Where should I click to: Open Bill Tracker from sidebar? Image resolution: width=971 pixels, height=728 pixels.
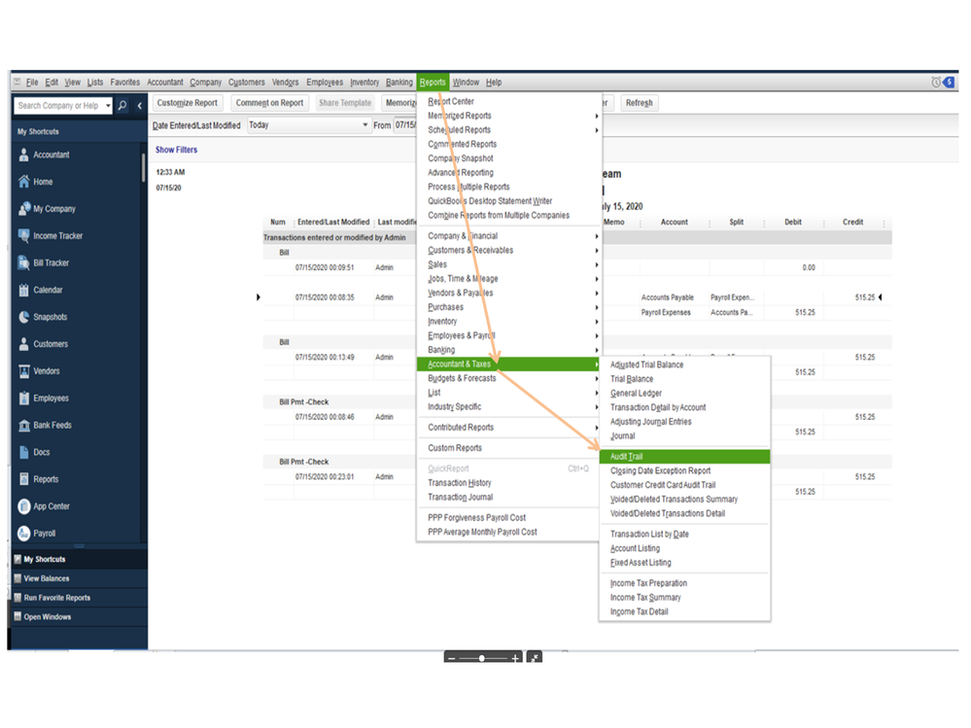[44, 263]
